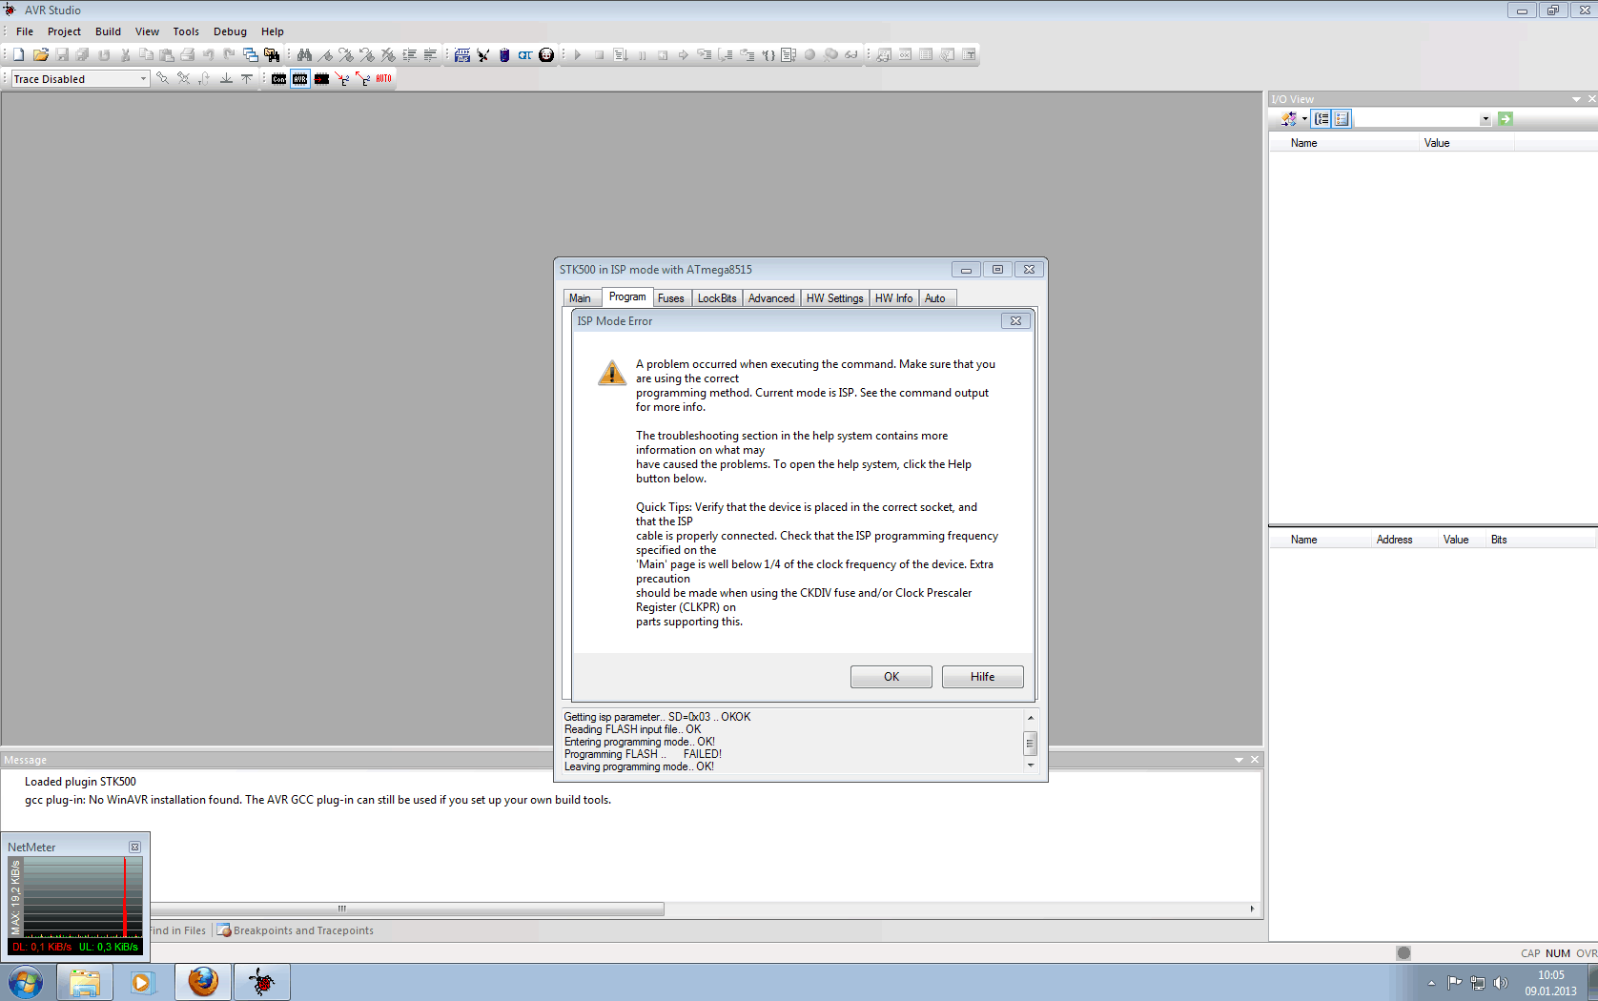The height and width of the screenshot is (1001, 1598).
Task: Toggle the I/O View tree layout button
Action: coord(1321,119)
